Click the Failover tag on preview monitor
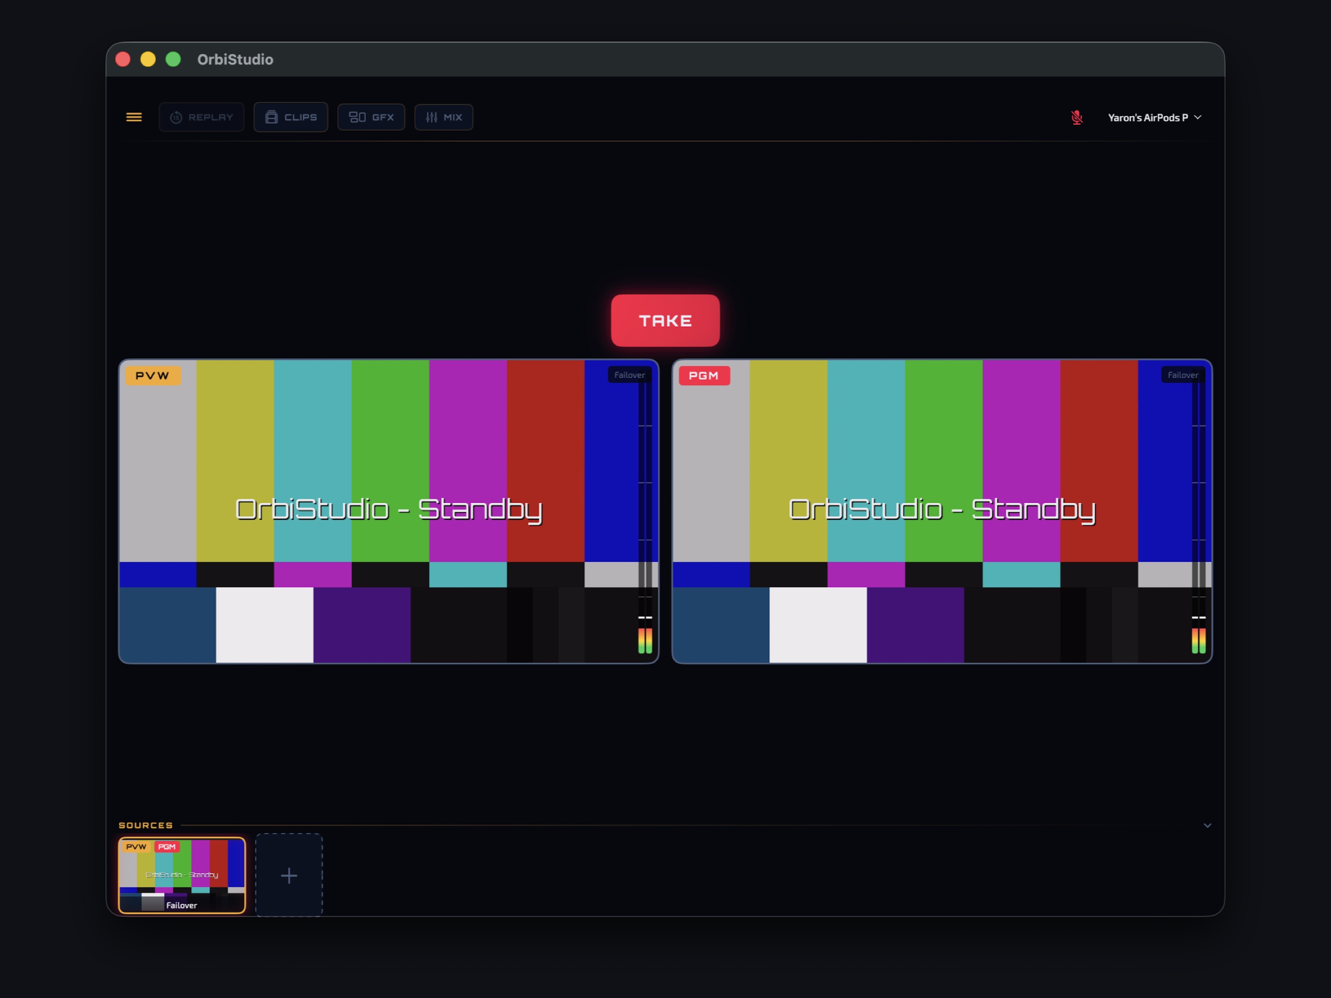Viewport: 1331px width, 998px height. (x=629, y=375)
